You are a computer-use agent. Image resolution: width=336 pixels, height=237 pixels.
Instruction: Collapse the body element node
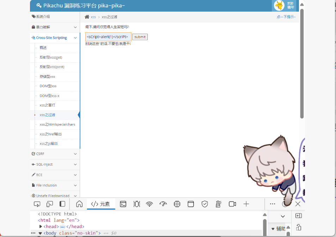click(x=40, y=233)
